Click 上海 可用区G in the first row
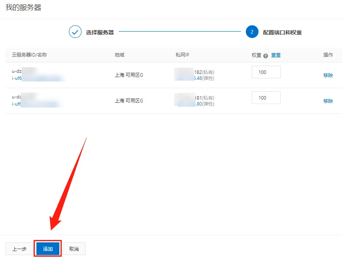Image resolution: width=342 pixels, height=257 pixels. click(129, 75)
